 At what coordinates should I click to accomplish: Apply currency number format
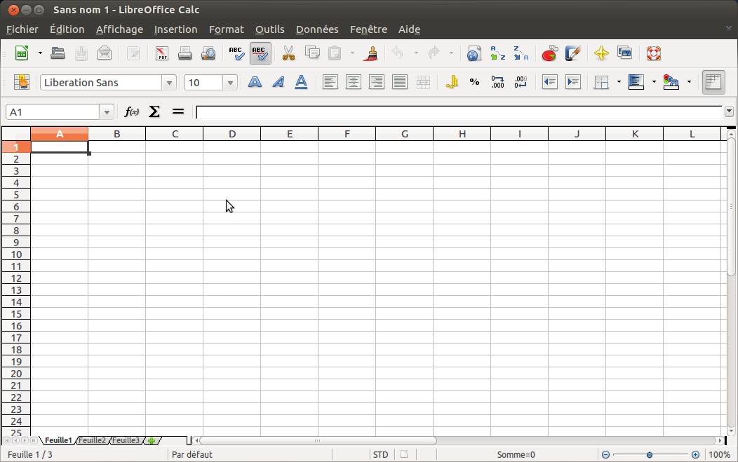coord(452,82)
